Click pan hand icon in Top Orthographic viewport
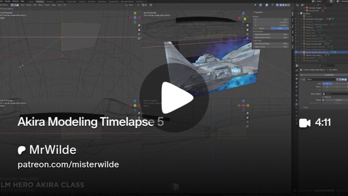 click(x=139, y=30)
